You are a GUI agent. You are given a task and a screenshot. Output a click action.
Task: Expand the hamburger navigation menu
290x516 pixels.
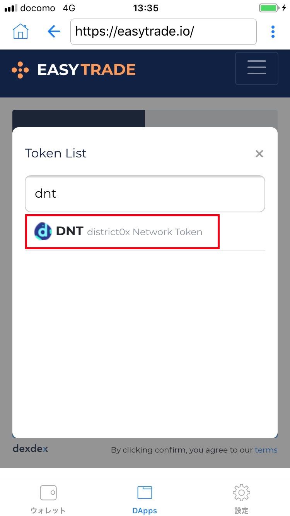pyautogui.click(x=257, y=68)
